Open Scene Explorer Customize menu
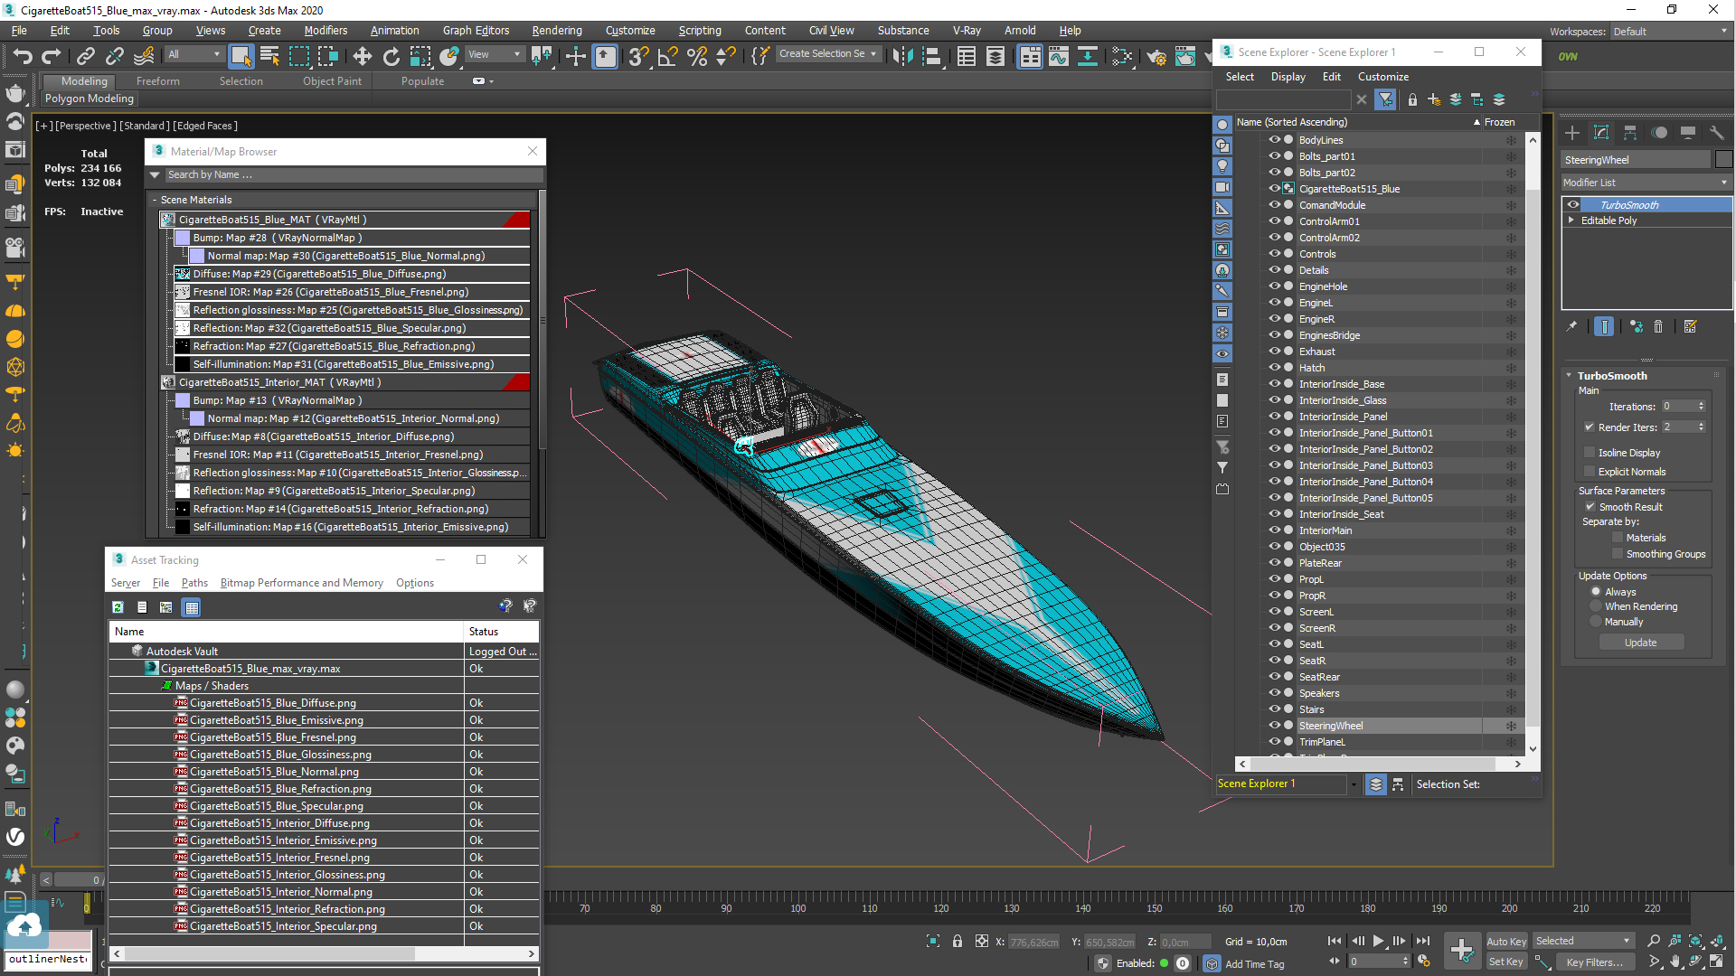The height and width of the screenshot is (976, 1736). click(x=1382, y=77)
